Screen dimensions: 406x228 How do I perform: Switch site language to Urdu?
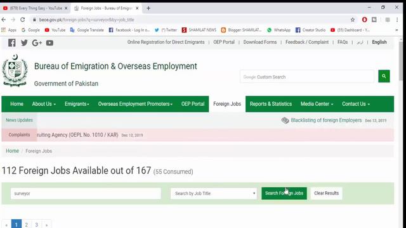[360, 42]
